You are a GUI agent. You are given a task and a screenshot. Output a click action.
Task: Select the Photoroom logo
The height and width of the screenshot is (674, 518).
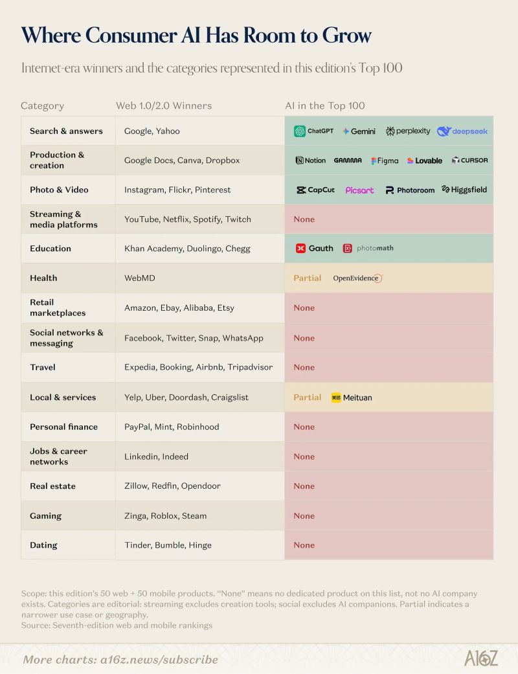410,190
